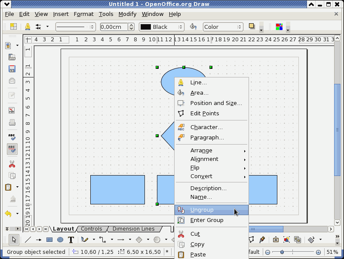Run the Spellcheck ABC icon
The image size is (344, 259).
click(x=12, y=137)
